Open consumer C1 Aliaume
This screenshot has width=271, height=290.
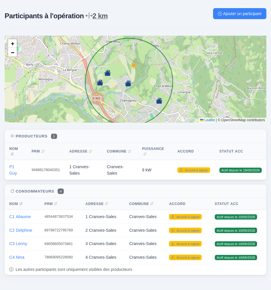click(x=20, y=217)
